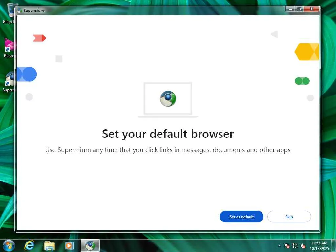Open the clock showing 11:53 AM
Viewport: 336px width, 252px height.
point(319,246)
